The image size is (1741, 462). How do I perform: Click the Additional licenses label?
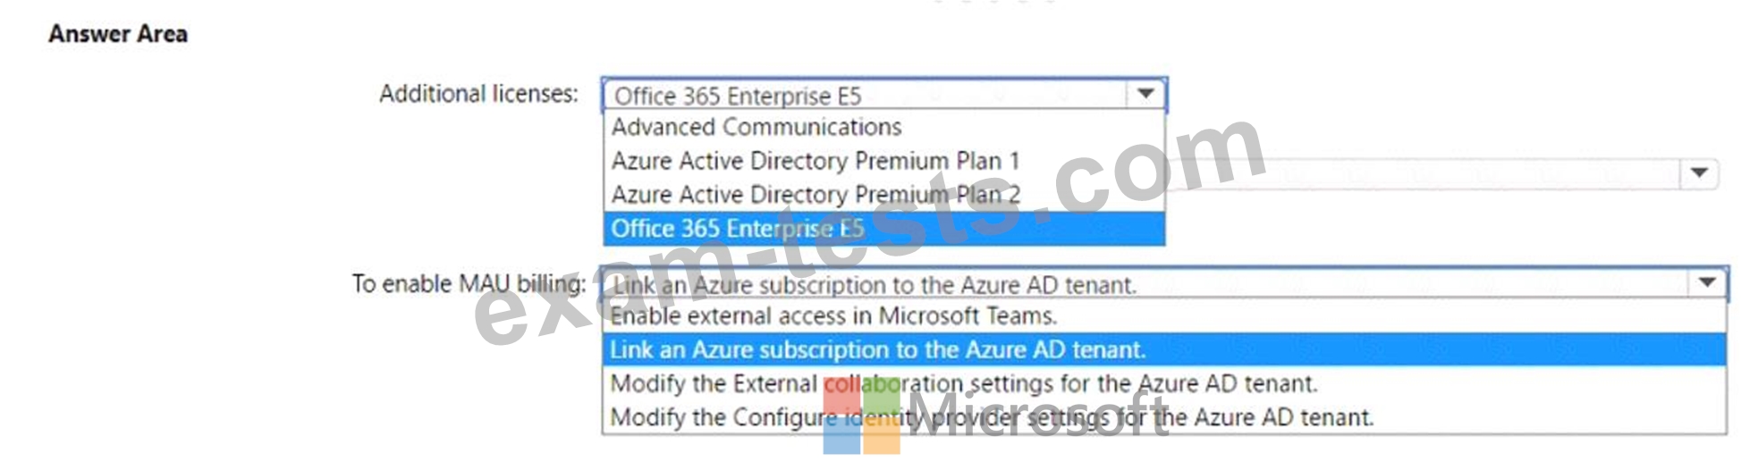[x=478, y=94]
